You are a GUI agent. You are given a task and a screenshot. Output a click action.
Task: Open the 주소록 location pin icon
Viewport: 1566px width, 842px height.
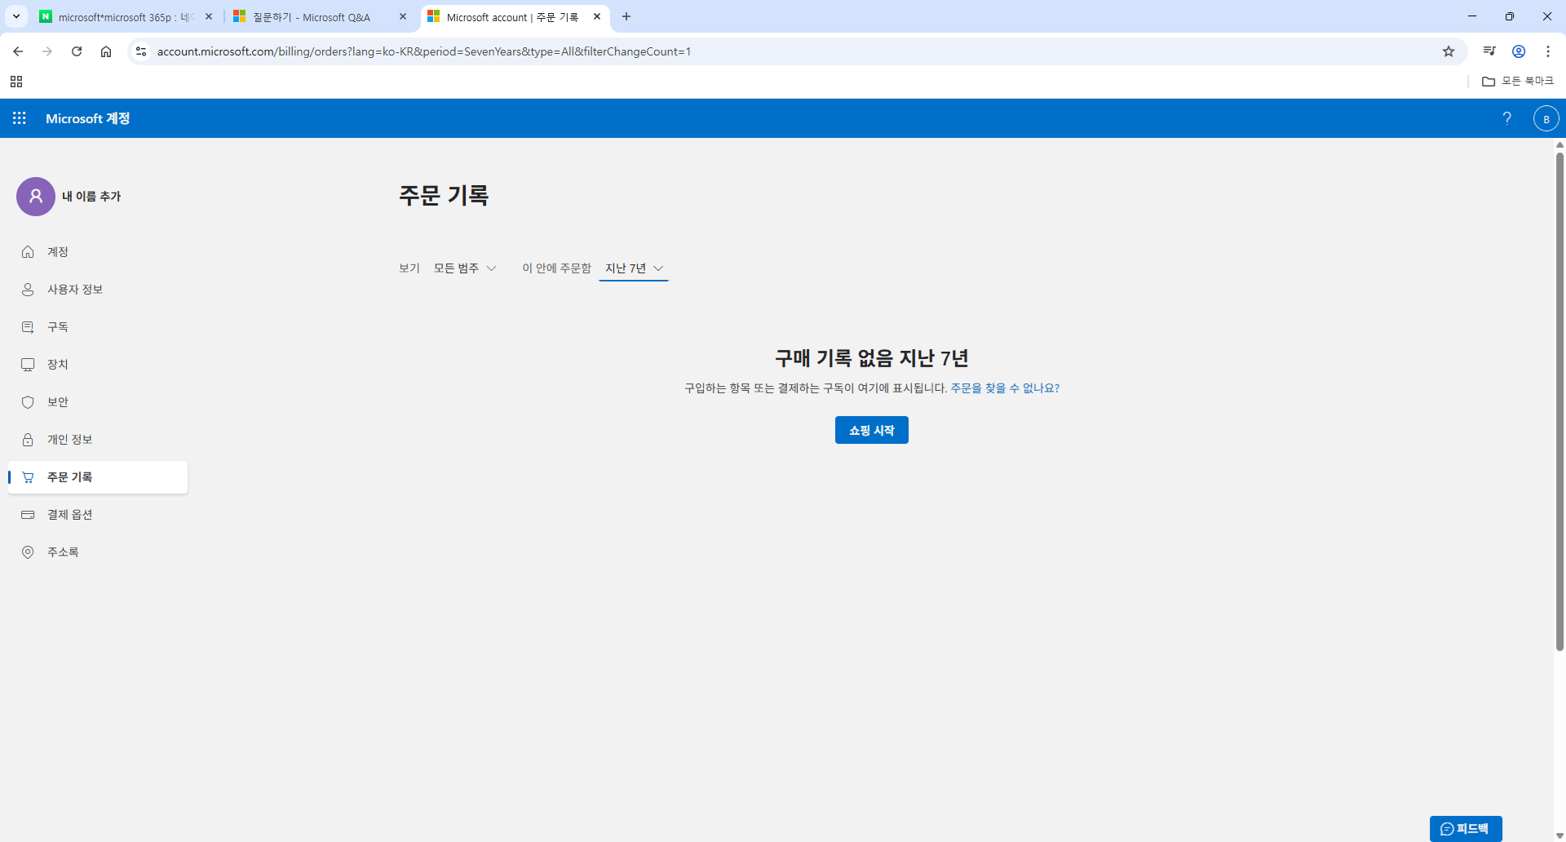[x=29, y=552]
